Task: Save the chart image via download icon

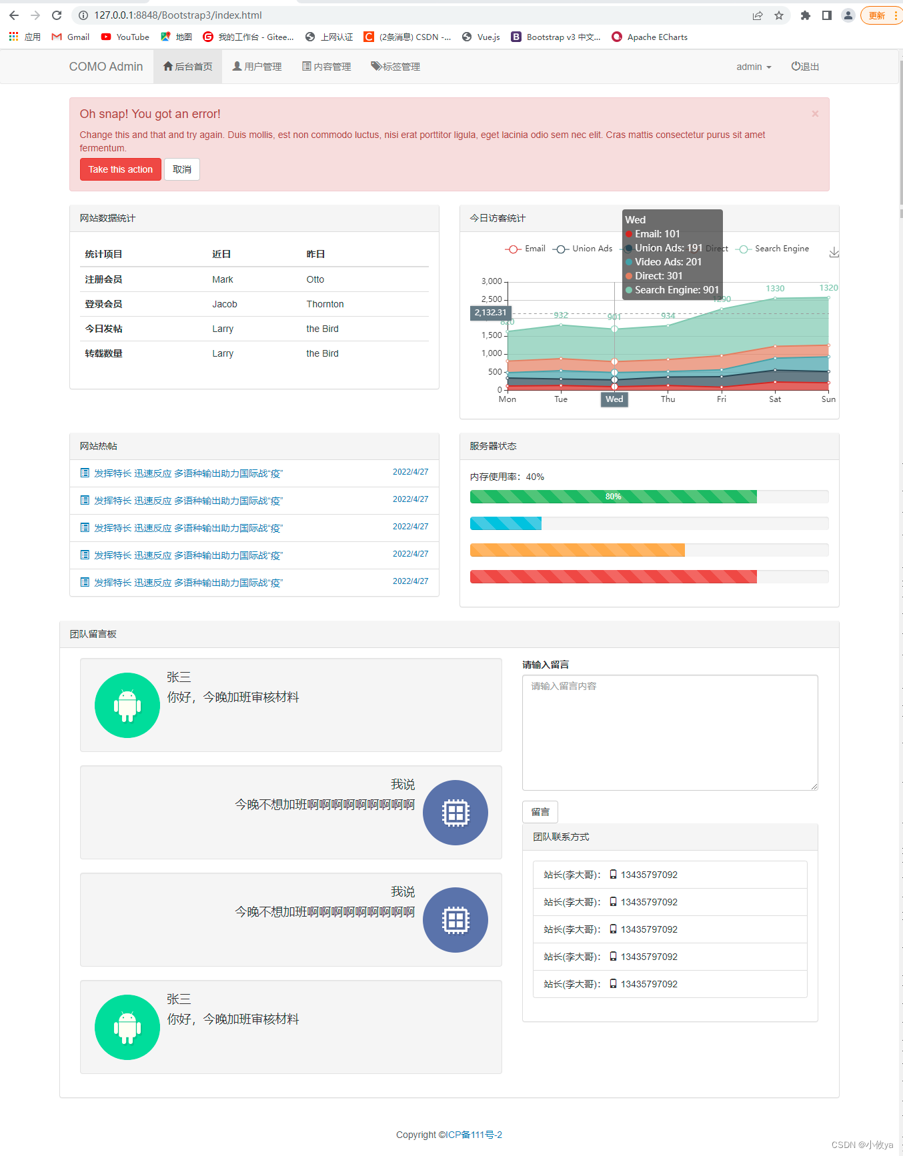Action: pos(834,252)
